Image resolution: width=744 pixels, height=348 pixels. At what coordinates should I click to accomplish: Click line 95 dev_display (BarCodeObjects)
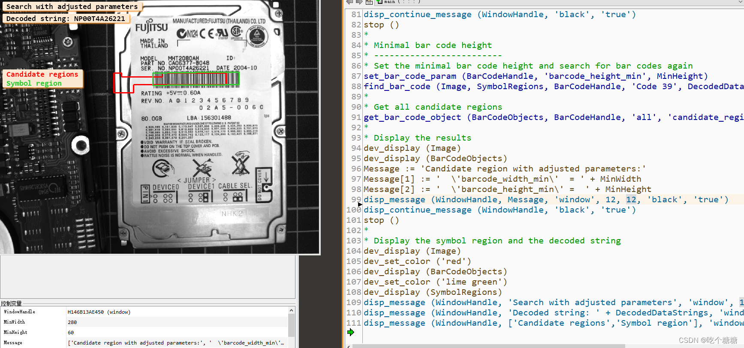(x=436, y=159)
